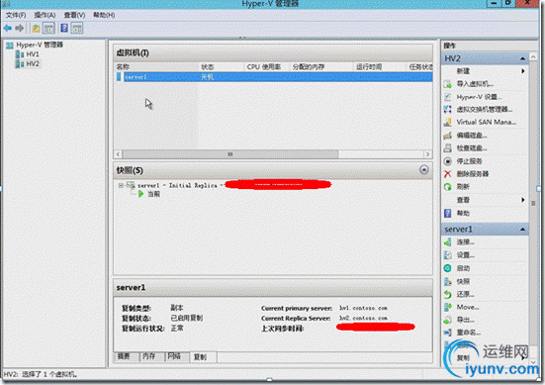Switch to the 网络 (Networking) tab
This screenshot has width=545, height=385.
(x=176, y=356)
